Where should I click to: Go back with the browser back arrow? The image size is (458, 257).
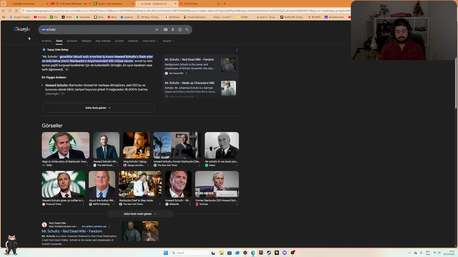coord(4,11)
